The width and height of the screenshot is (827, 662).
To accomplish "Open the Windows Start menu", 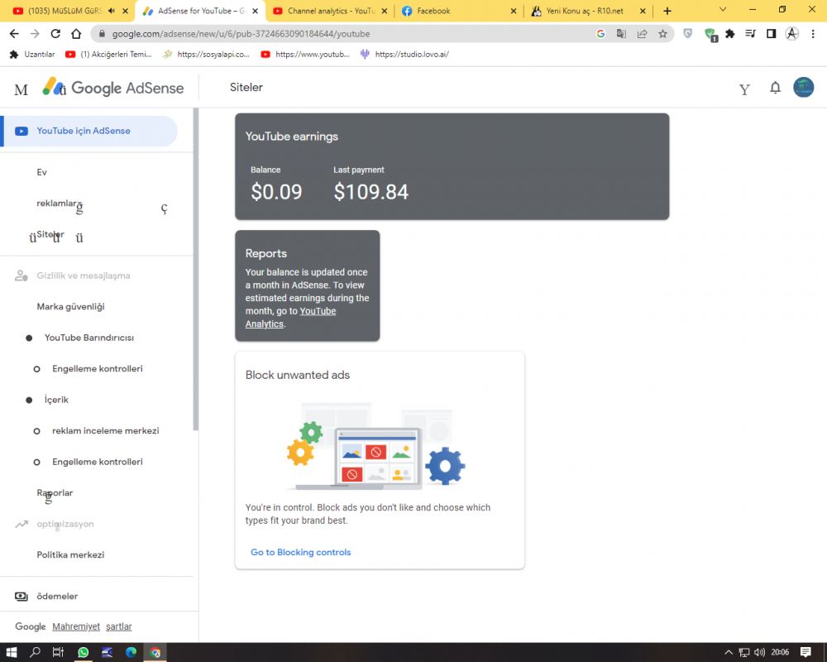I will pyautogui.click(x=11, y=653).
